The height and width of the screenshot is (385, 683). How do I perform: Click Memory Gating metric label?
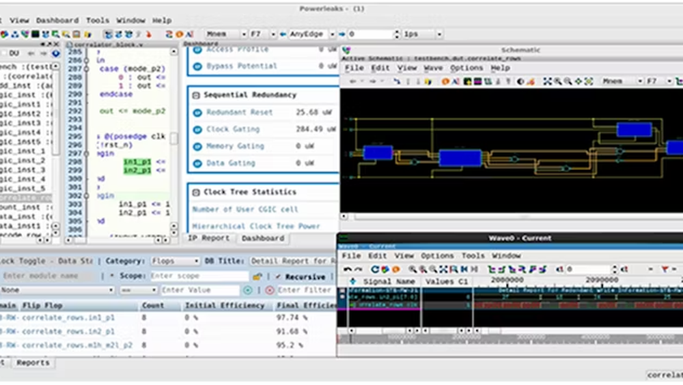click(235, 146)
